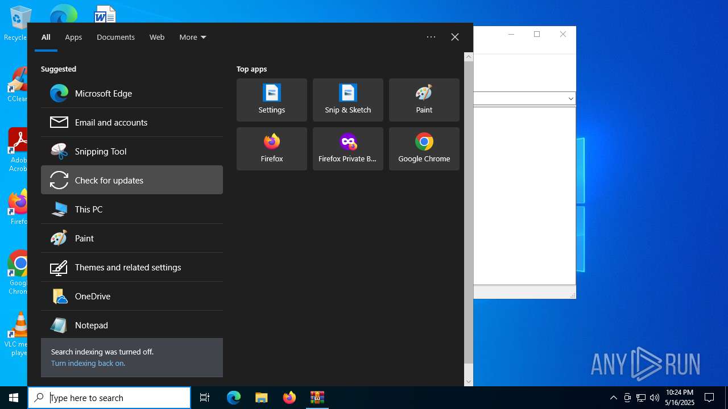This screenshot has width=728, height=409.
Task: Select Check for updates suggestion
Action: 132,180
